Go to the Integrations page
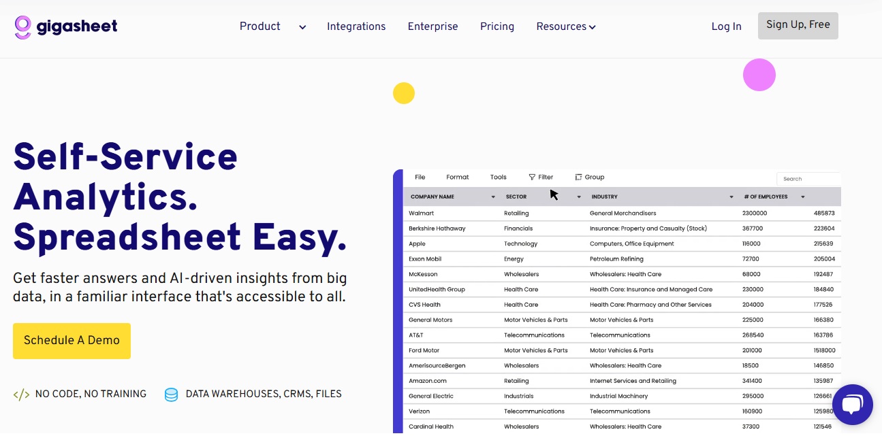Image resolution: width=882 pixels, height=438 pixels. (356, 27)
